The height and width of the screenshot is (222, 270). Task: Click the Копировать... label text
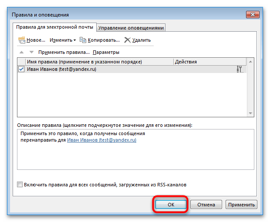(104, 40)
